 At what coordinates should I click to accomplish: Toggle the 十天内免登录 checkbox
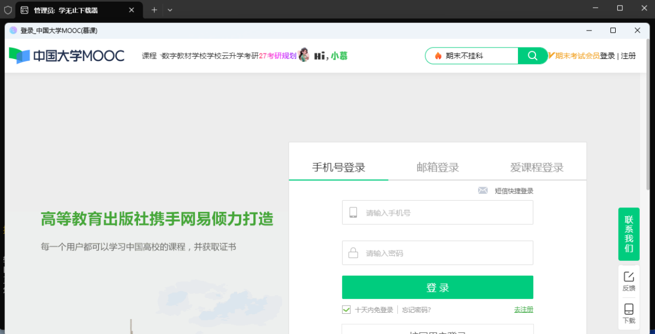click(346, 309)
